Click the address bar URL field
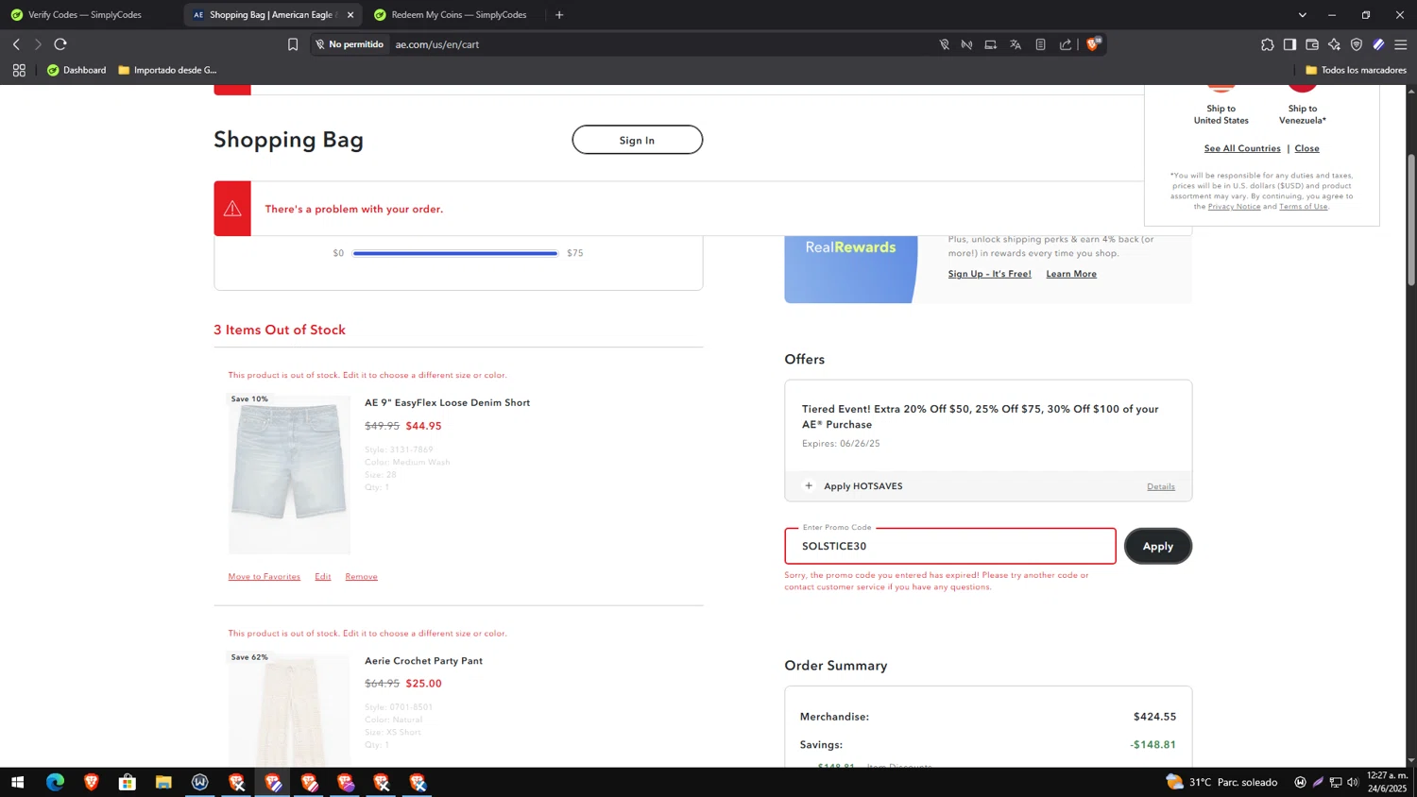Image resolution: width=1417 pixels, height=797 pixels. point(661,44)
